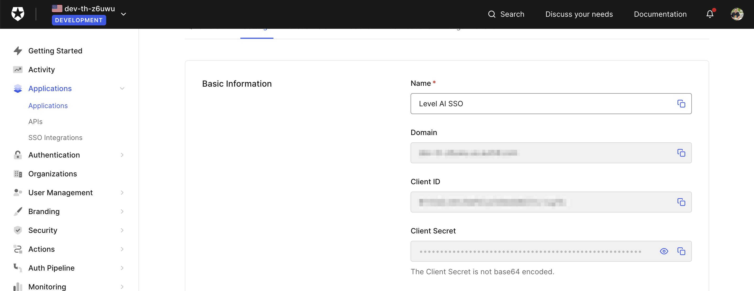Click into the Name input field
The height and width of the screenshot is (291, 754).
(551, 104)
